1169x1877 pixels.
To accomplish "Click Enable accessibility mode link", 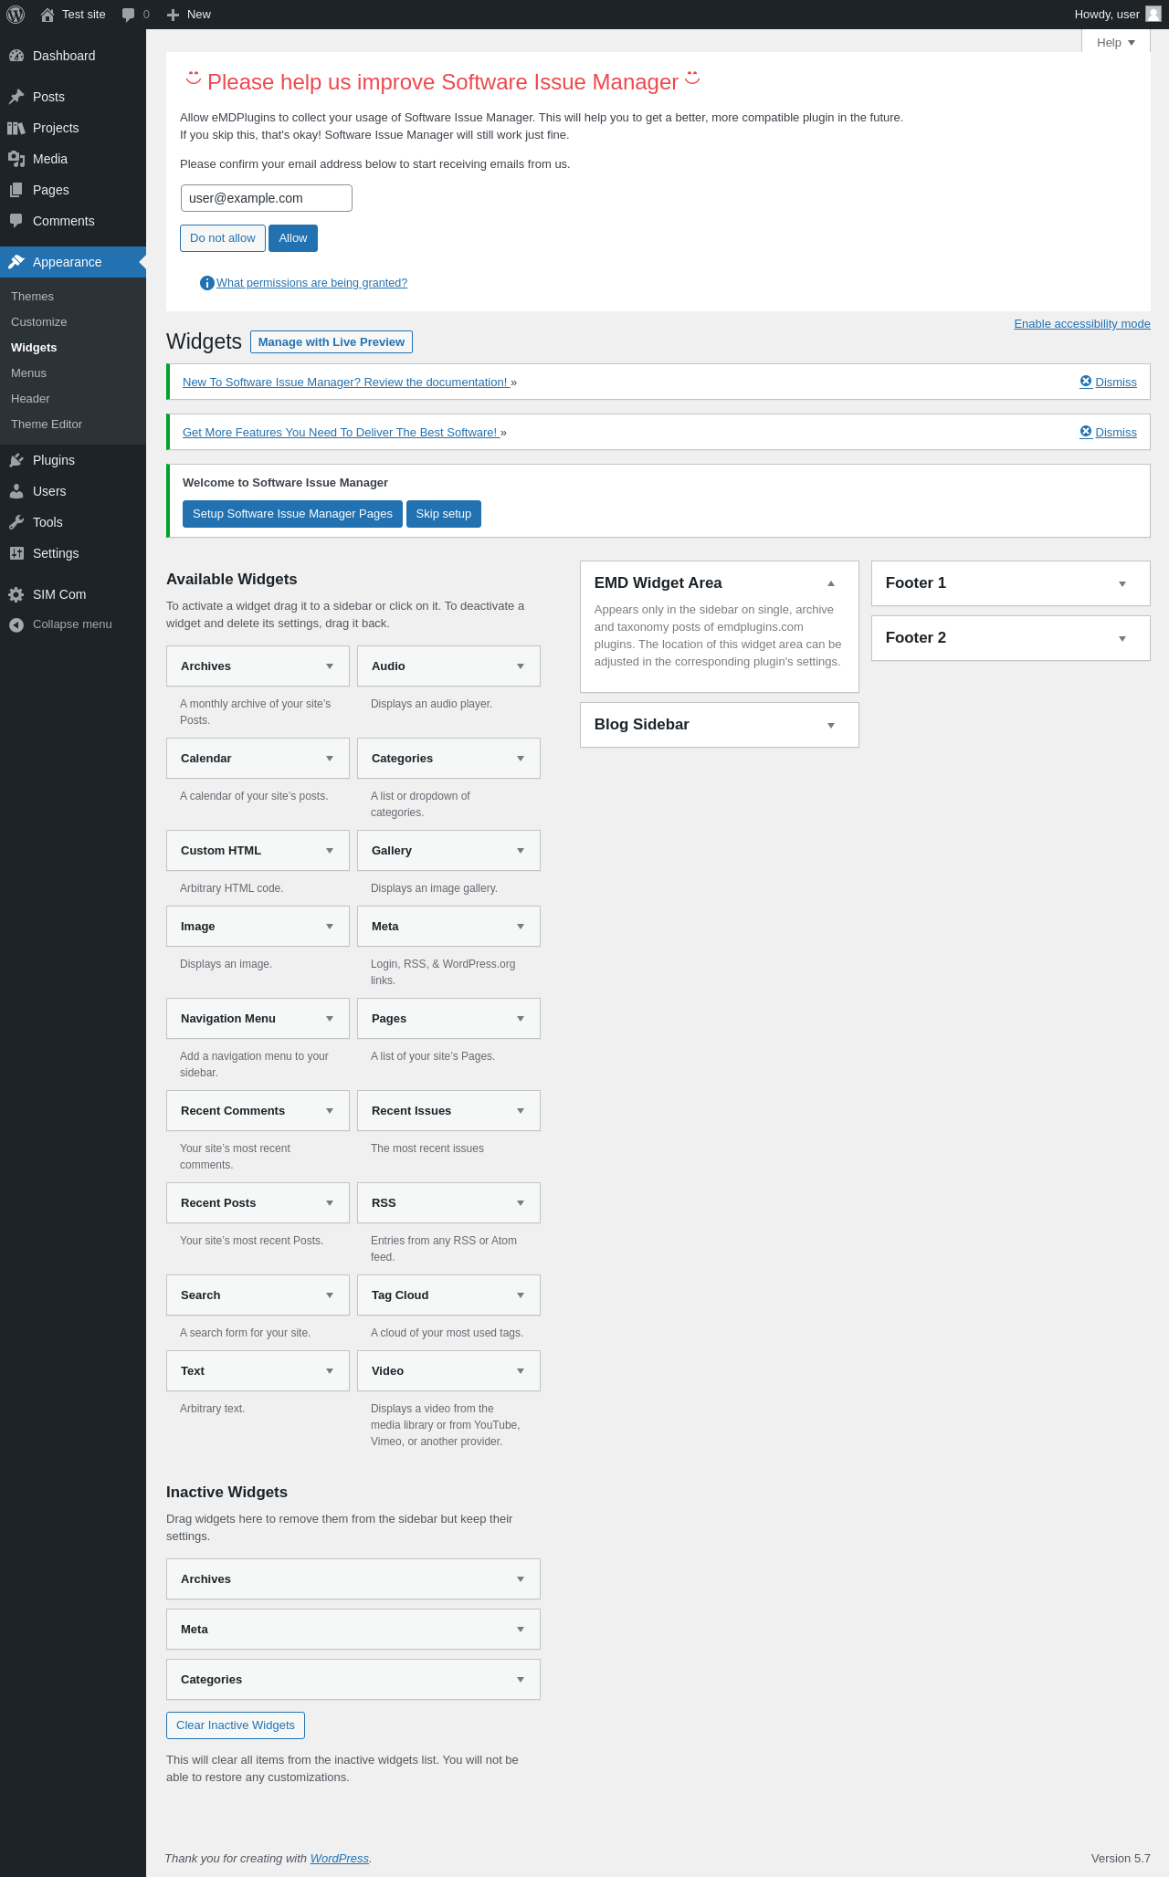I will [x=1082, y=324].
